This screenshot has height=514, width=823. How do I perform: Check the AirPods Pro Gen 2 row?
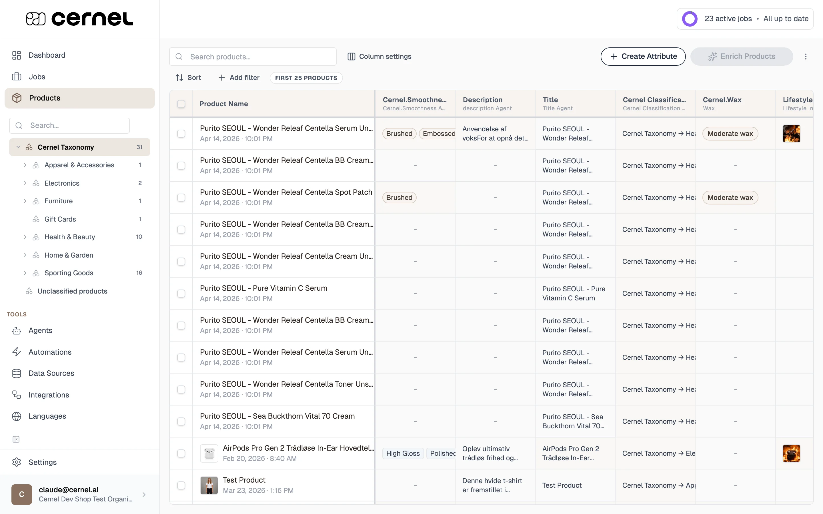coord(181,453)
